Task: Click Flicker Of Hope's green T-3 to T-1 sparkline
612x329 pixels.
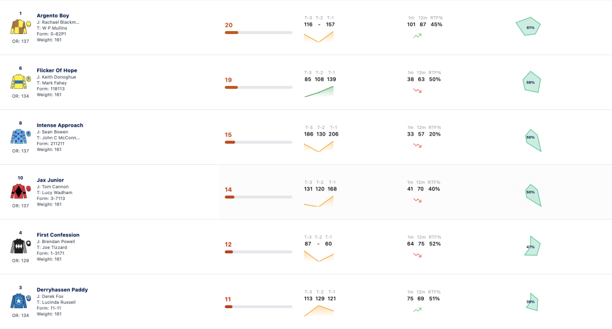Action: click(319, 91)
